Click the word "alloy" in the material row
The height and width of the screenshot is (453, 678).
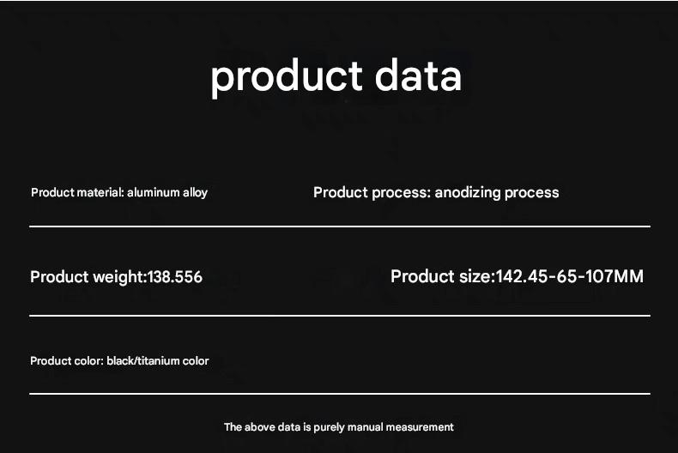pyautogui.click(x=195, y=193)
